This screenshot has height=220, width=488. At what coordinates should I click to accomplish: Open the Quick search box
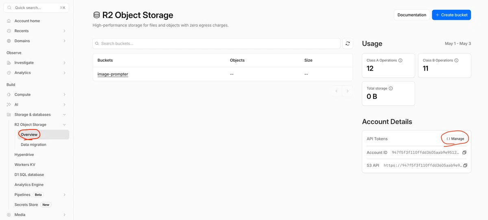pos(36,8)
